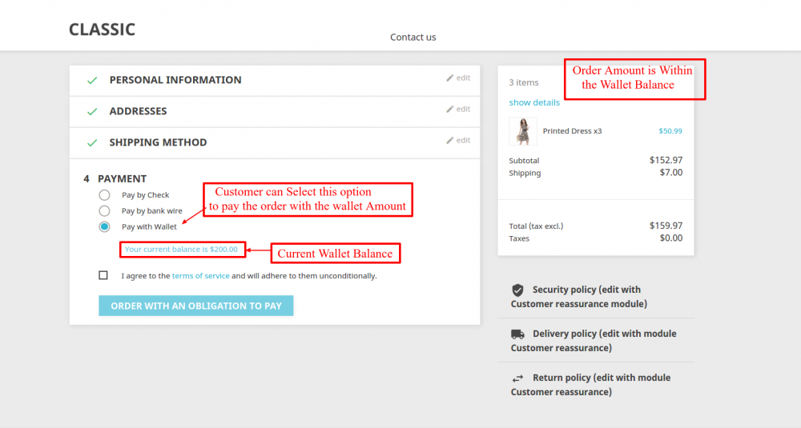Click the Delivery policy truck icon
Screen dimensions: 801x428
tap(517, 334)
